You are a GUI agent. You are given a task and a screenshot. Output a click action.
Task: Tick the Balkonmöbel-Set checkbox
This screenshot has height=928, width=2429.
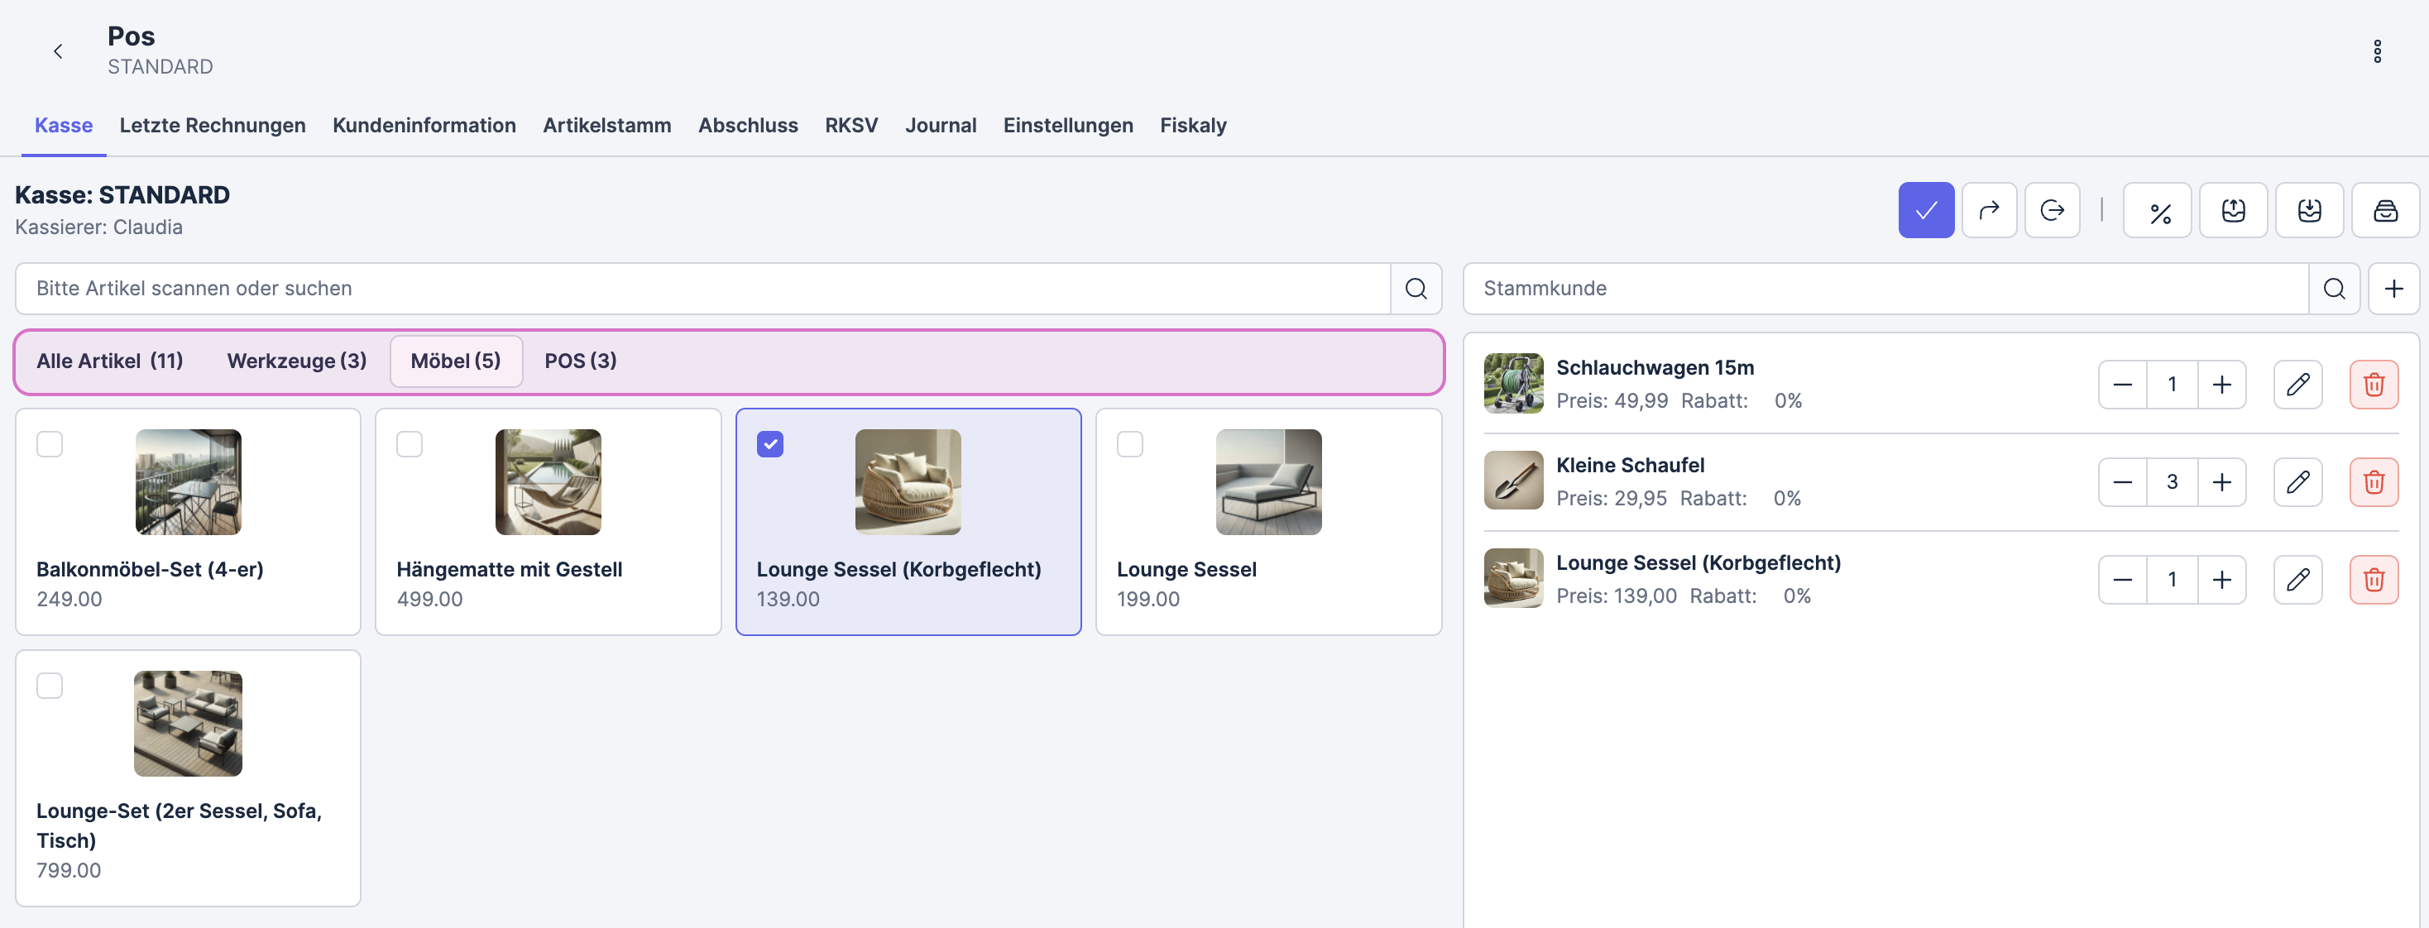tap(50, 444)
